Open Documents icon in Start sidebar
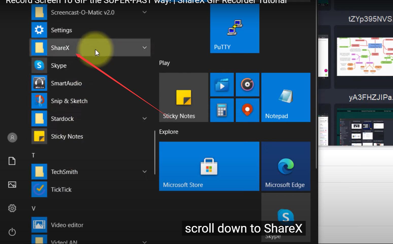Image resolution: width=393 pixels, height=244 pixels. [12, 161]
